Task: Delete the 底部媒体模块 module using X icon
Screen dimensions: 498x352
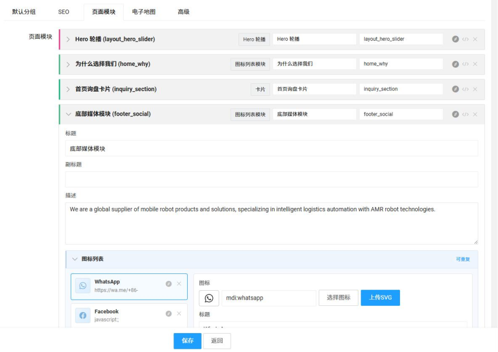Action: click(475, 114)
